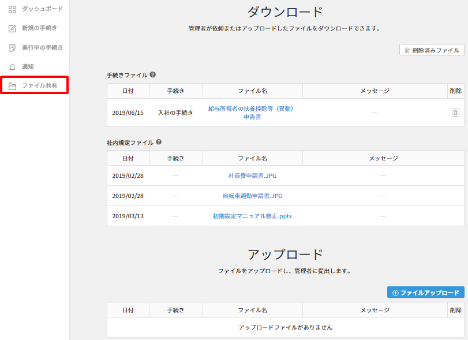Click the notification bell icon
The width and height of the screenshot is (468, 340).
(12, 67)
